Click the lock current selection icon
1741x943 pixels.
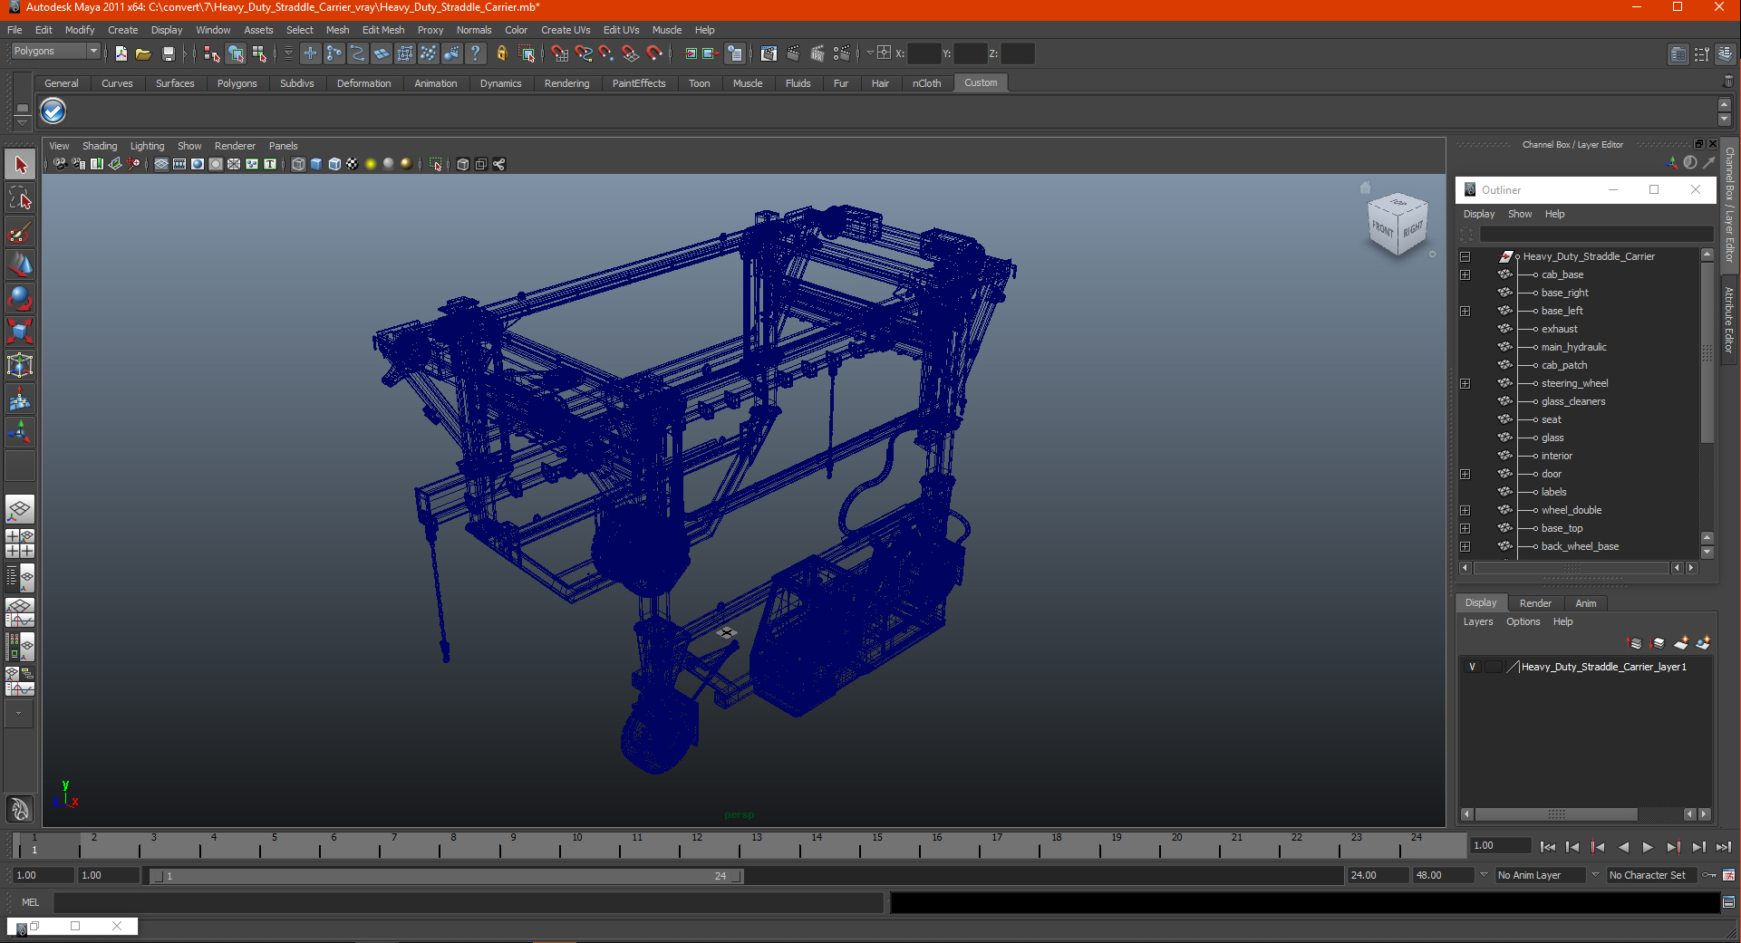[x=502, y=53]
